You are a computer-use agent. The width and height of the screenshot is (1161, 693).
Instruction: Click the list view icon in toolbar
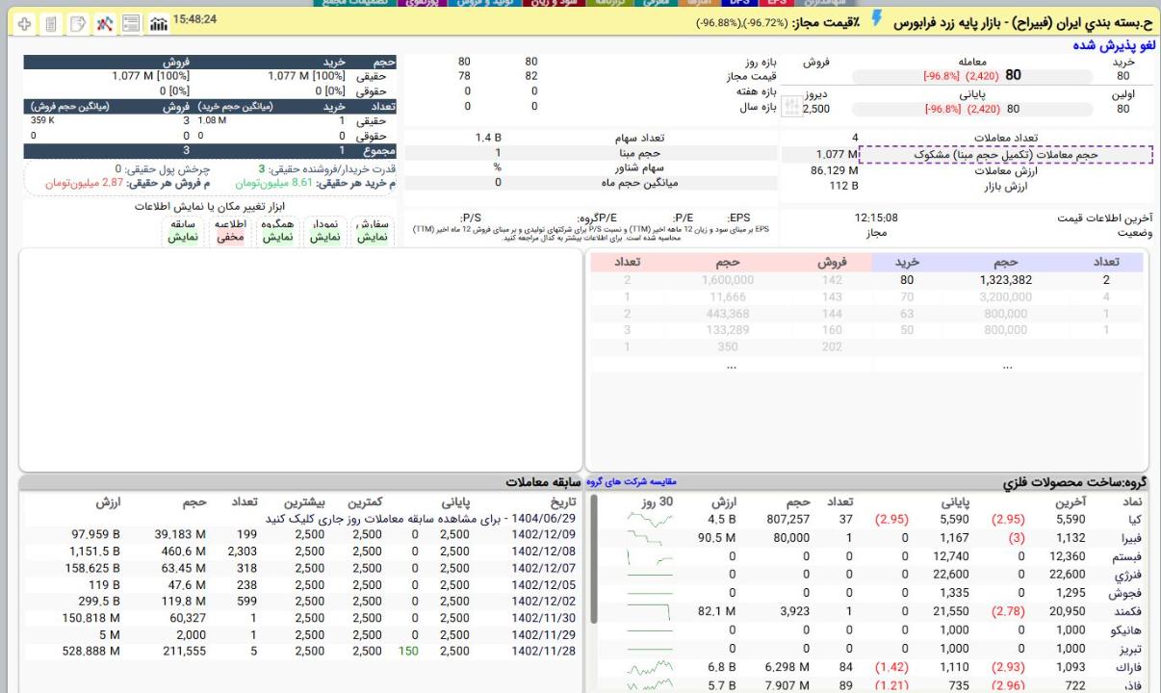129,20
